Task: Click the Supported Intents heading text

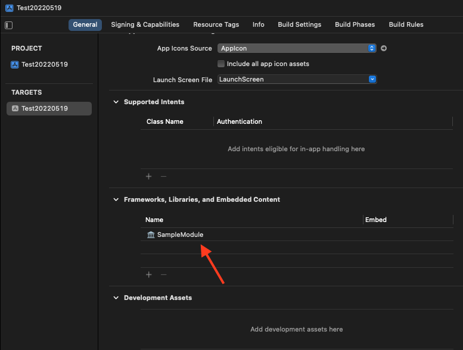Action: tap(154, 102)
